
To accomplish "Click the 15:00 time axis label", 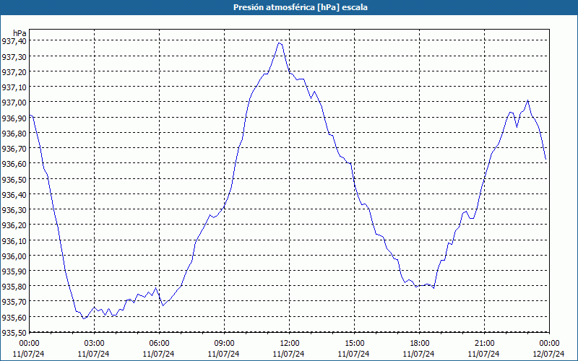I will [x=354, y=344].
